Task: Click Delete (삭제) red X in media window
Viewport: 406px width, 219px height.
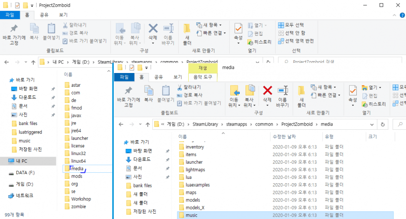Action: 267,91
